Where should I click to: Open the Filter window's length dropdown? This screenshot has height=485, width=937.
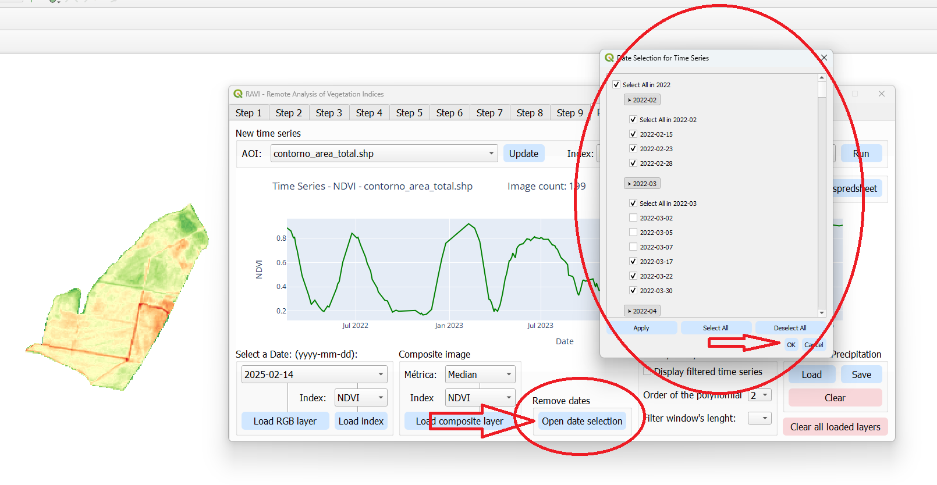point(759,418)
